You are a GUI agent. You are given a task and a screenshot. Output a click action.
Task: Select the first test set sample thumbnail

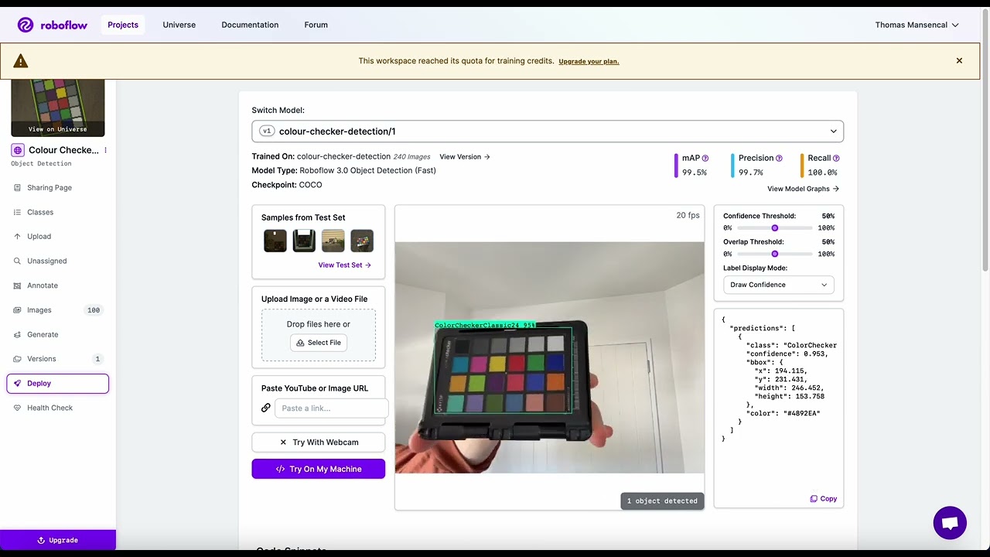[x=275, y=241]
